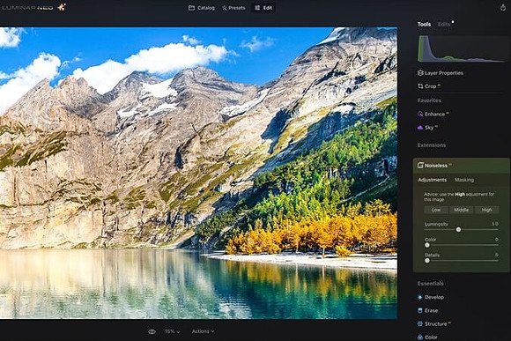The image size is (511, 341).
Task: Click the Color slider handle
Action: 427,245
